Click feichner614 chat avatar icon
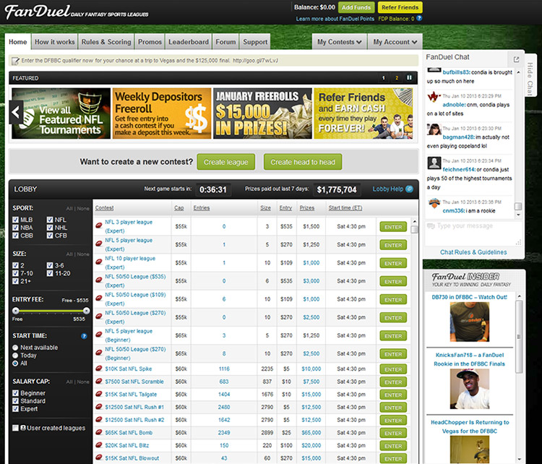This screenshot has height=464, width=542. [434, 163]
